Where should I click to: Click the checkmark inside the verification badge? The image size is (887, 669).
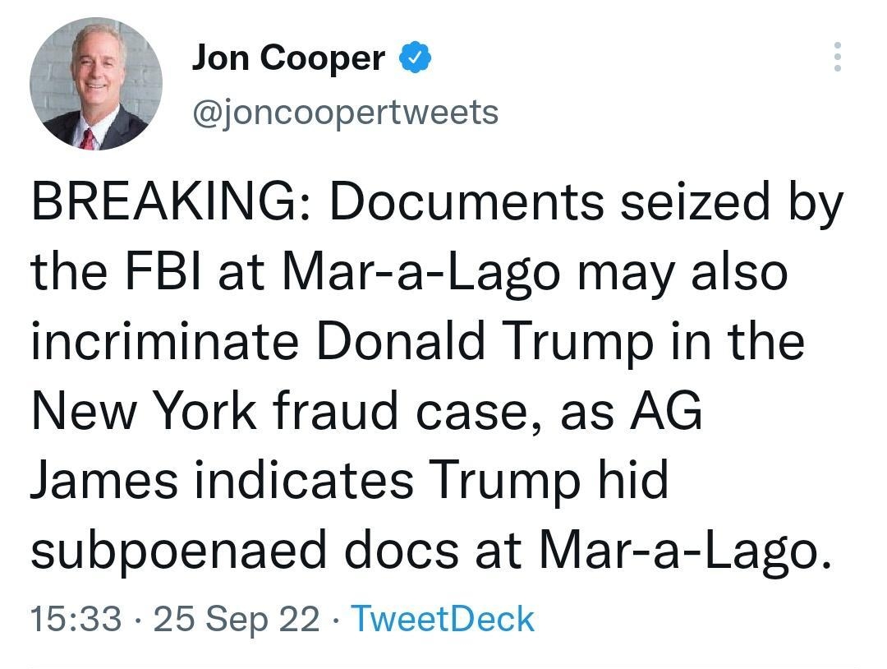coord(416,58)
